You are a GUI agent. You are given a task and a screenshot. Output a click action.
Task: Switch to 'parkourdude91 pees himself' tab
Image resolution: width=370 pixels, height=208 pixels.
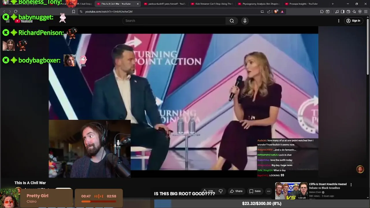[165, 4]
